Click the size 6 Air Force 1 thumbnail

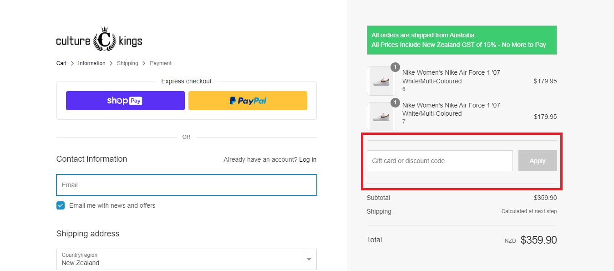pyautogui.click(x=381, y=82)
